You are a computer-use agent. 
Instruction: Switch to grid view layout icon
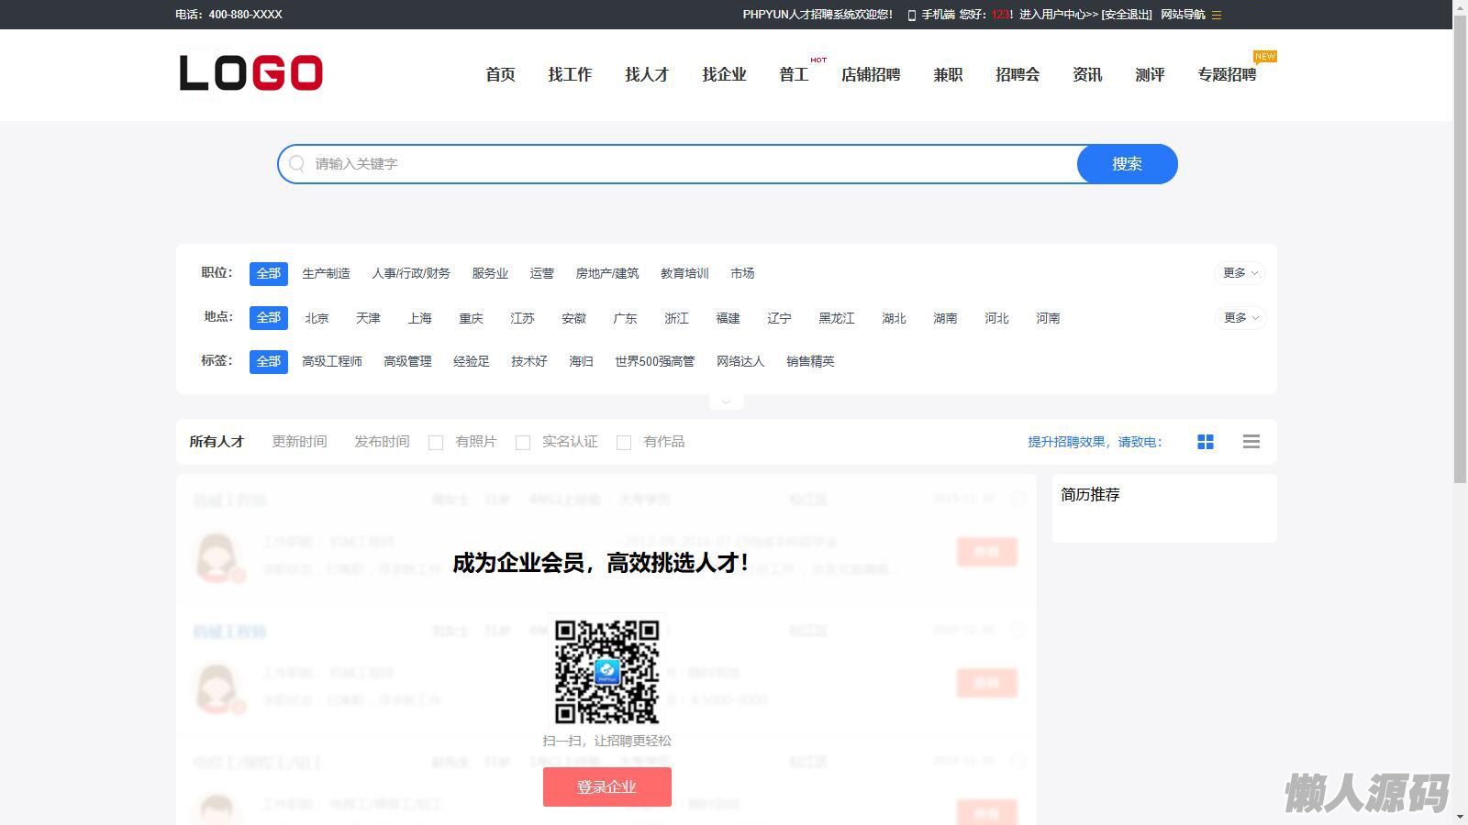pos(1206,442)
